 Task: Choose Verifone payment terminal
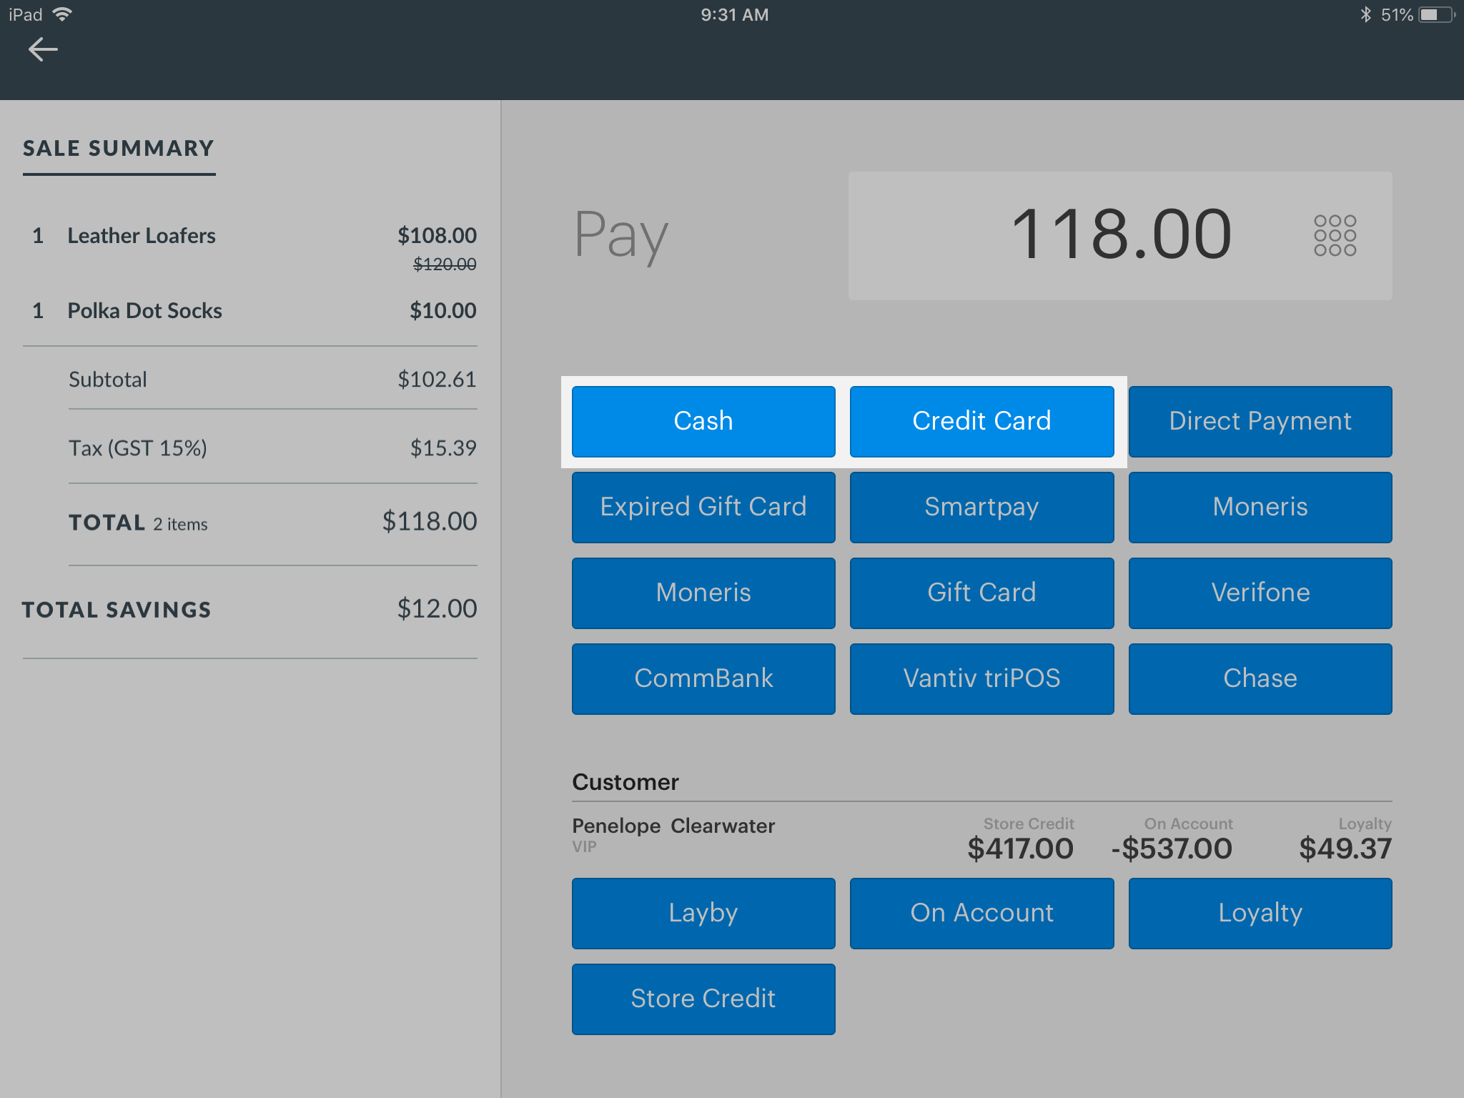(x=1260, y=593)
